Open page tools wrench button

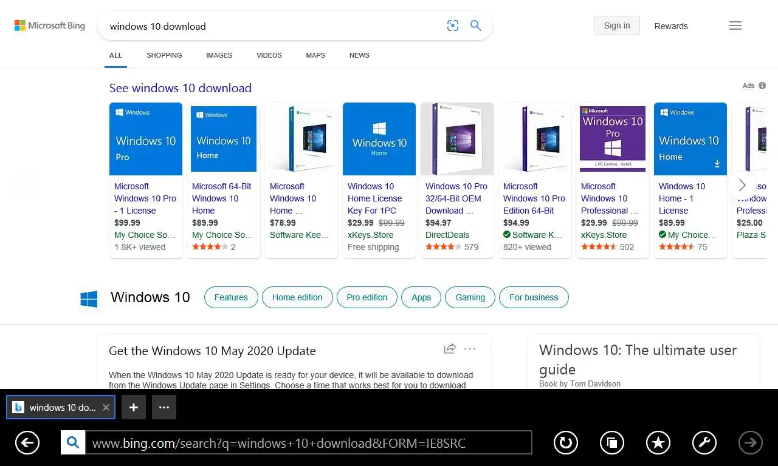[x=704, y=443]
